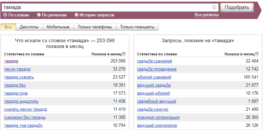
Task: Switch to the "Мобильные" tab
Action: tap(58, 27)
